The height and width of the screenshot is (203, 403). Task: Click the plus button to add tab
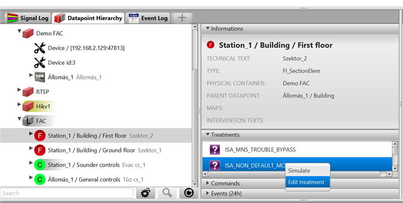click(x=182, y=18)
